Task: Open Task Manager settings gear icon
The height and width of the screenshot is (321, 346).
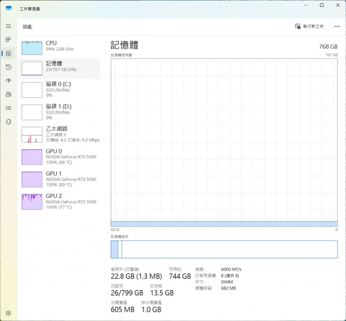Action: 8,313
